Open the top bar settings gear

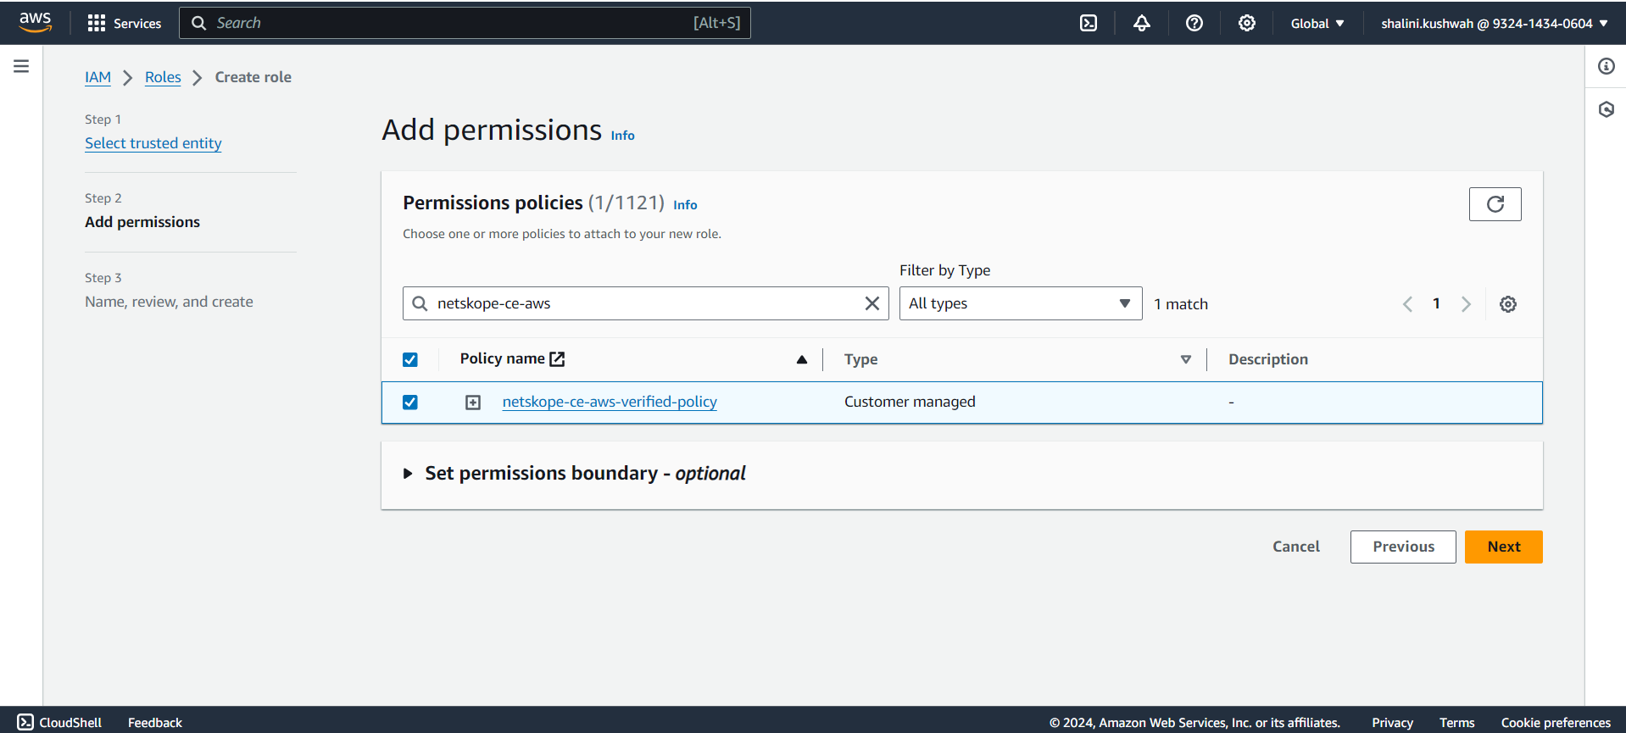[1247, 23]
